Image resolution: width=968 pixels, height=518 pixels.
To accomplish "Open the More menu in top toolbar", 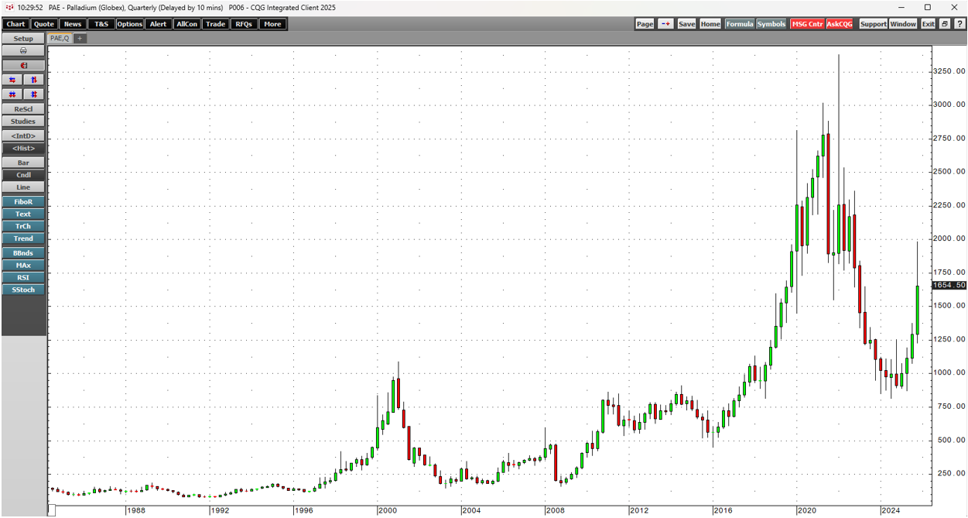I will point(272,24).
